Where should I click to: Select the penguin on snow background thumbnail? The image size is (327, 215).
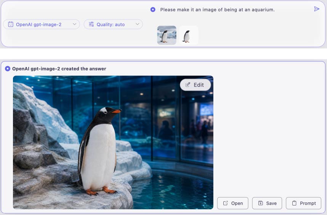coord(167,35)
